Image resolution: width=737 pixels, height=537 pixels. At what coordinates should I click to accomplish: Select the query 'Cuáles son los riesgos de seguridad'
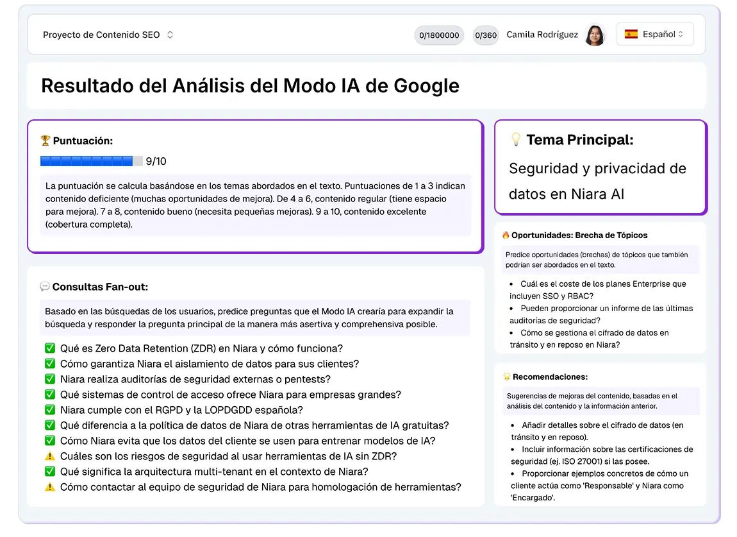click(228, 456)
